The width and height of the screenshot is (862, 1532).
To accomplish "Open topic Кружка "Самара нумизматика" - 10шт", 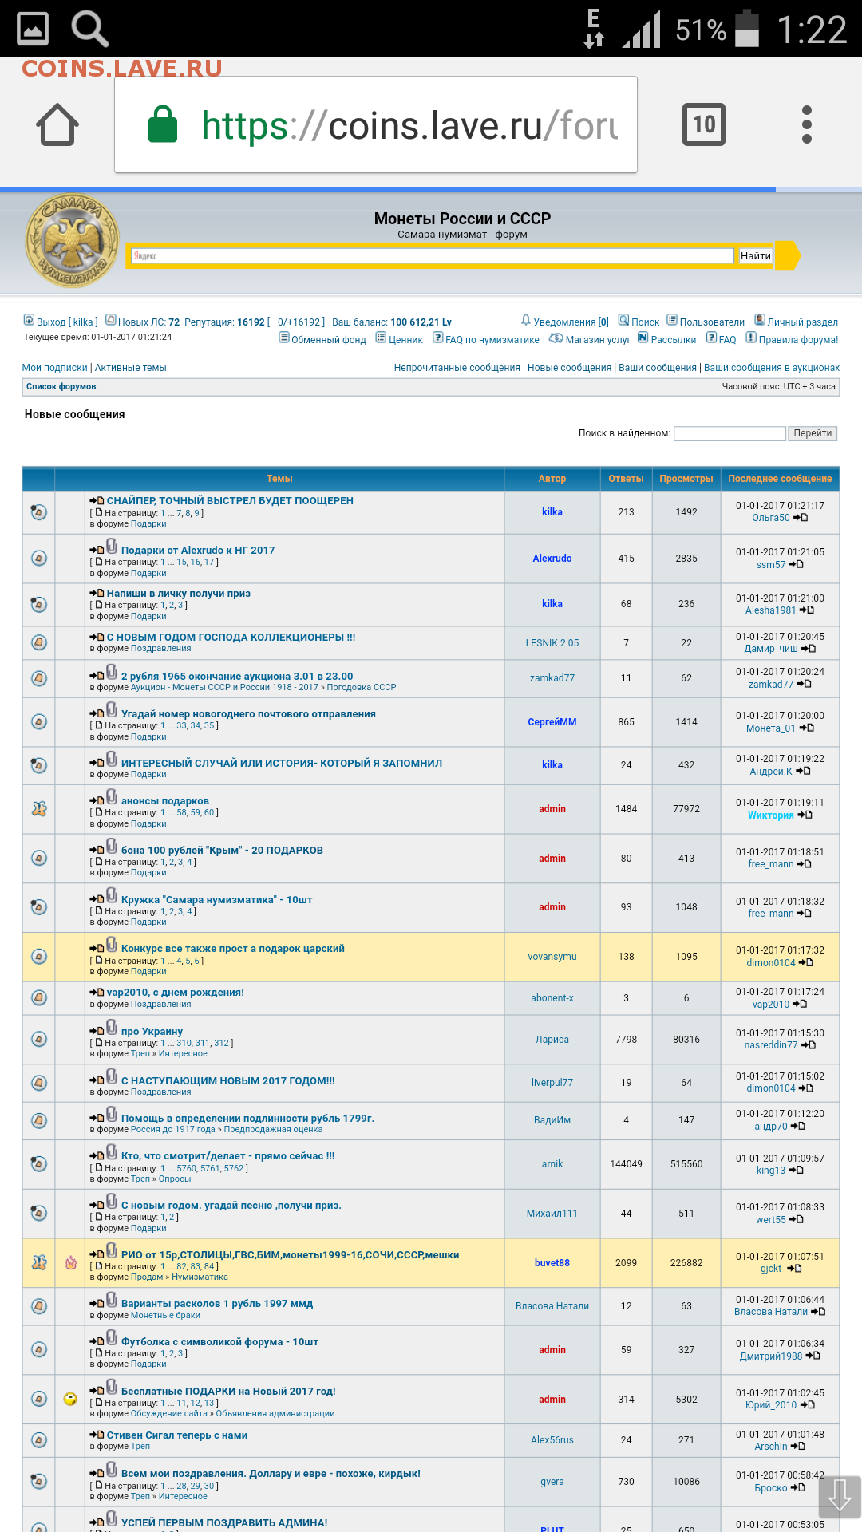I will pos(217,900).
